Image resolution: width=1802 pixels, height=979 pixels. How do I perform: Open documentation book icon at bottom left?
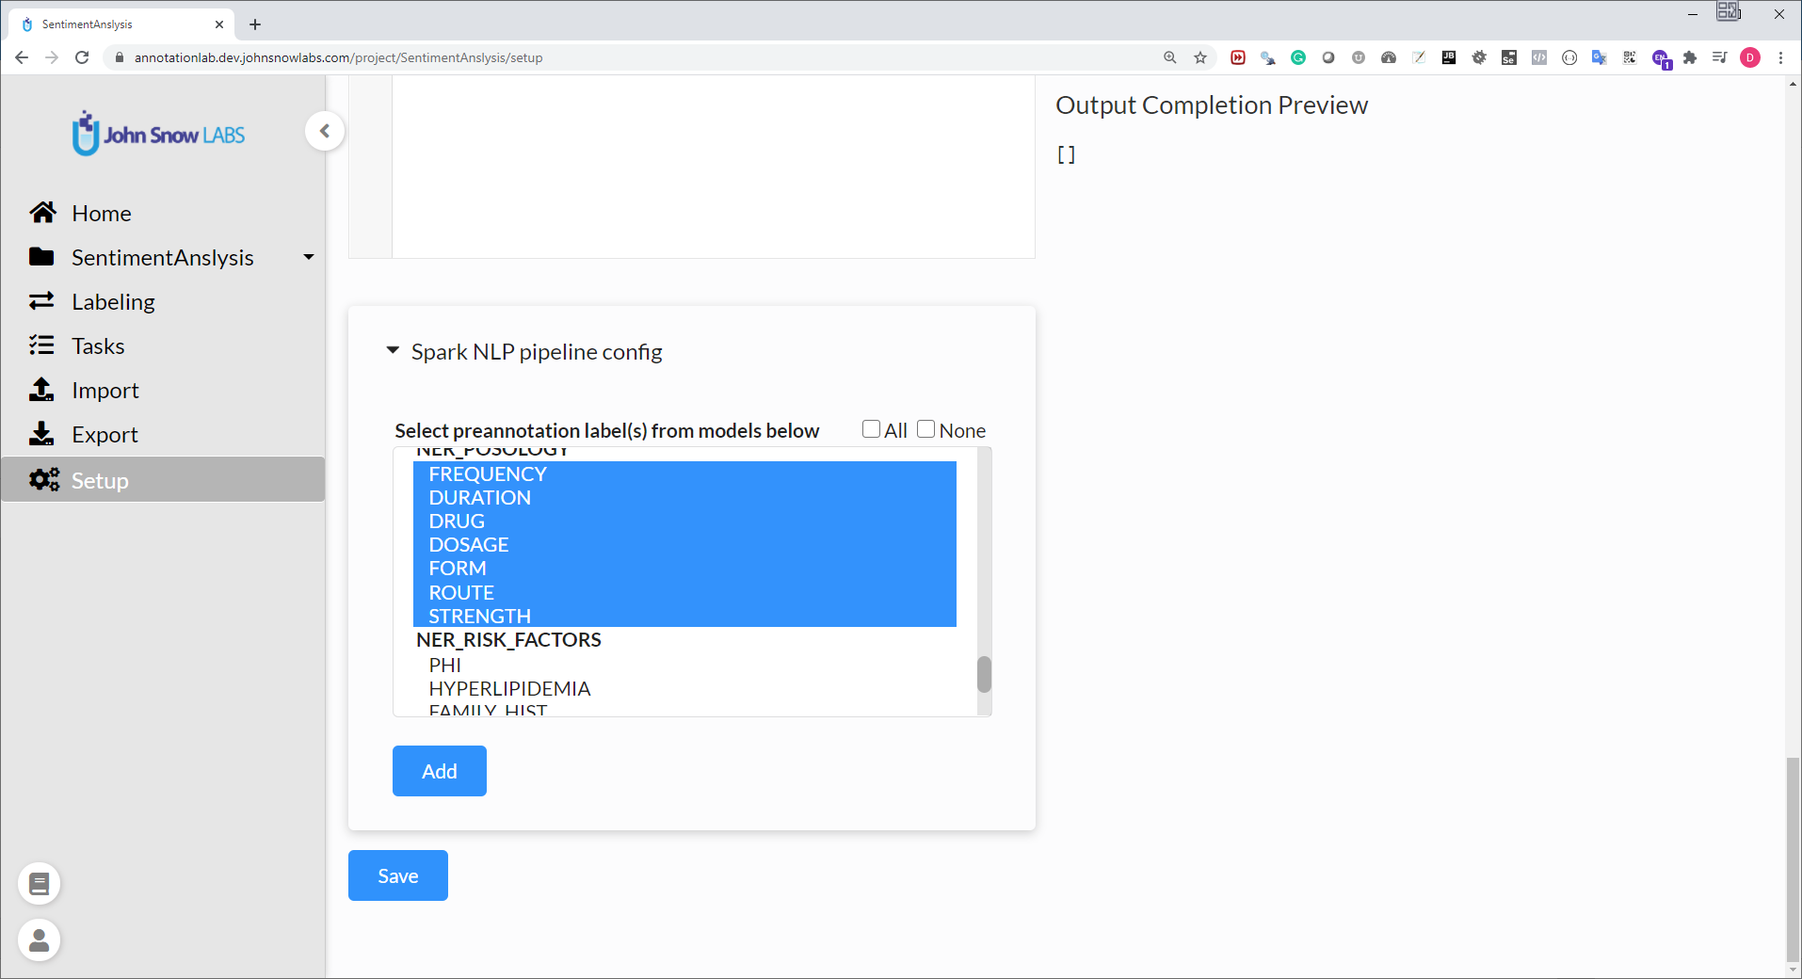click(39, 884)
